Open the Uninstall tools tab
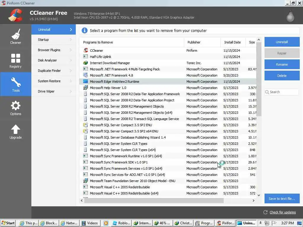Image resolution: width=303 pixels, height=227 pixels. pos(54,30)
